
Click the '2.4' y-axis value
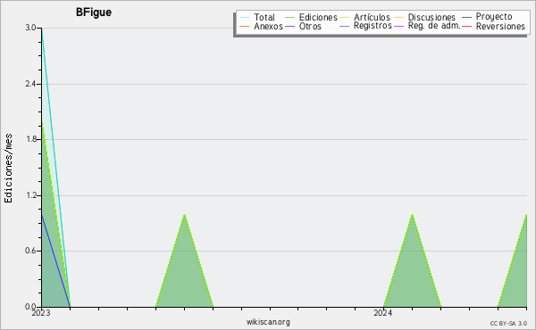point(30,84)
